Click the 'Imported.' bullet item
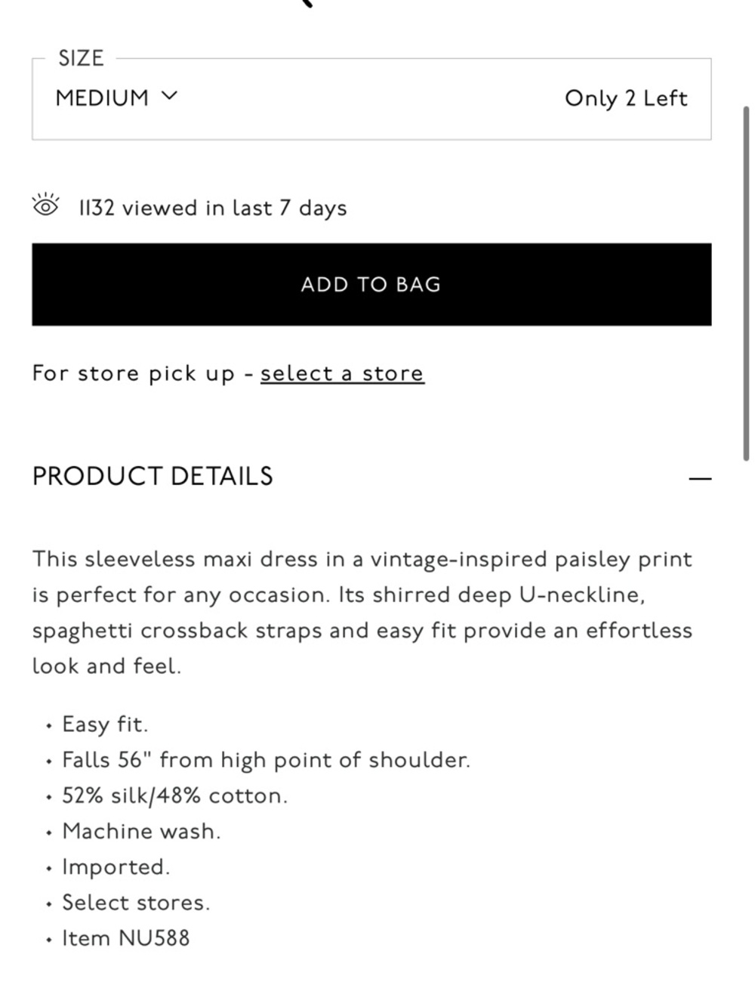Image resolution: width=755 pixels, height=1007 pixels. click(x=116, y=866)
